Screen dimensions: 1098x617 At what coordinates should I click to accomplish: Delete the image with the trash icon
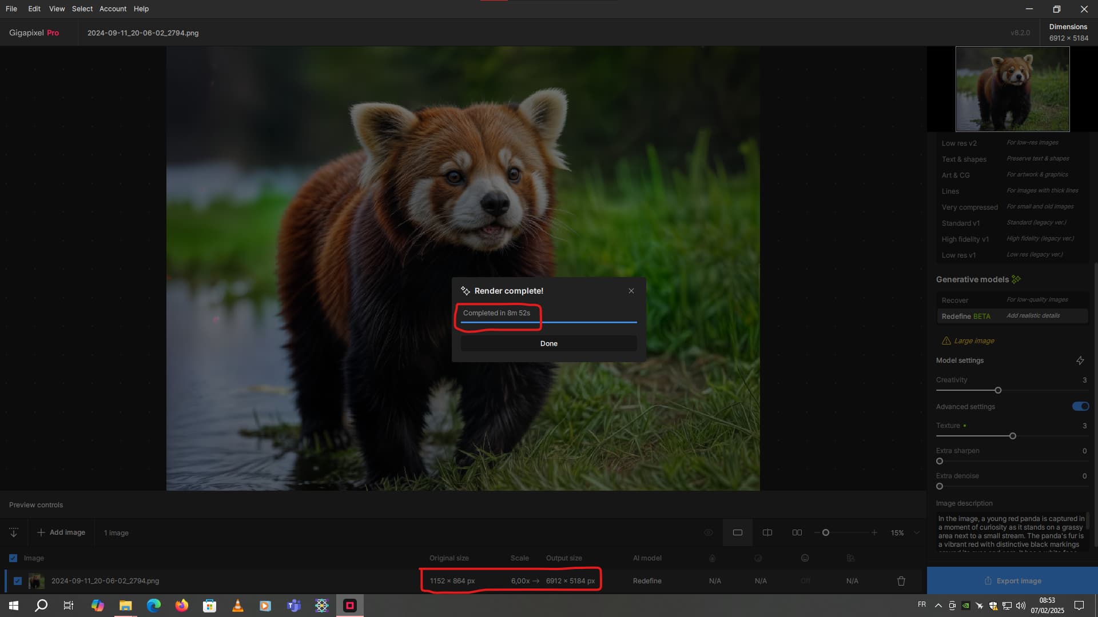(901, 581)
